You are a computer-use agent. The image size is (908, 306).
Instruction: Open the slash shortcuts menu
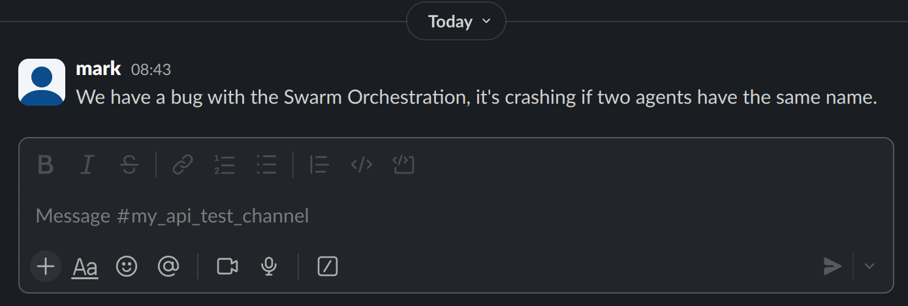click(327, 266)
